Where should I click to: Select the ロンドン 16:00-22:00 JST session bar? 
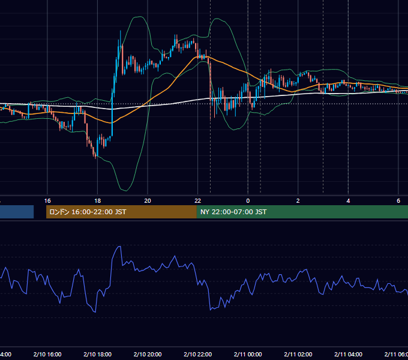tap(121, 212)
